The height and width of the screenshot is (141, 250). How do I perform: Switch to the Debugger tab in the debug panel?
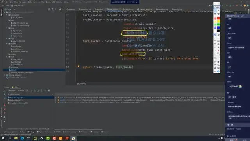click(12, 90)
